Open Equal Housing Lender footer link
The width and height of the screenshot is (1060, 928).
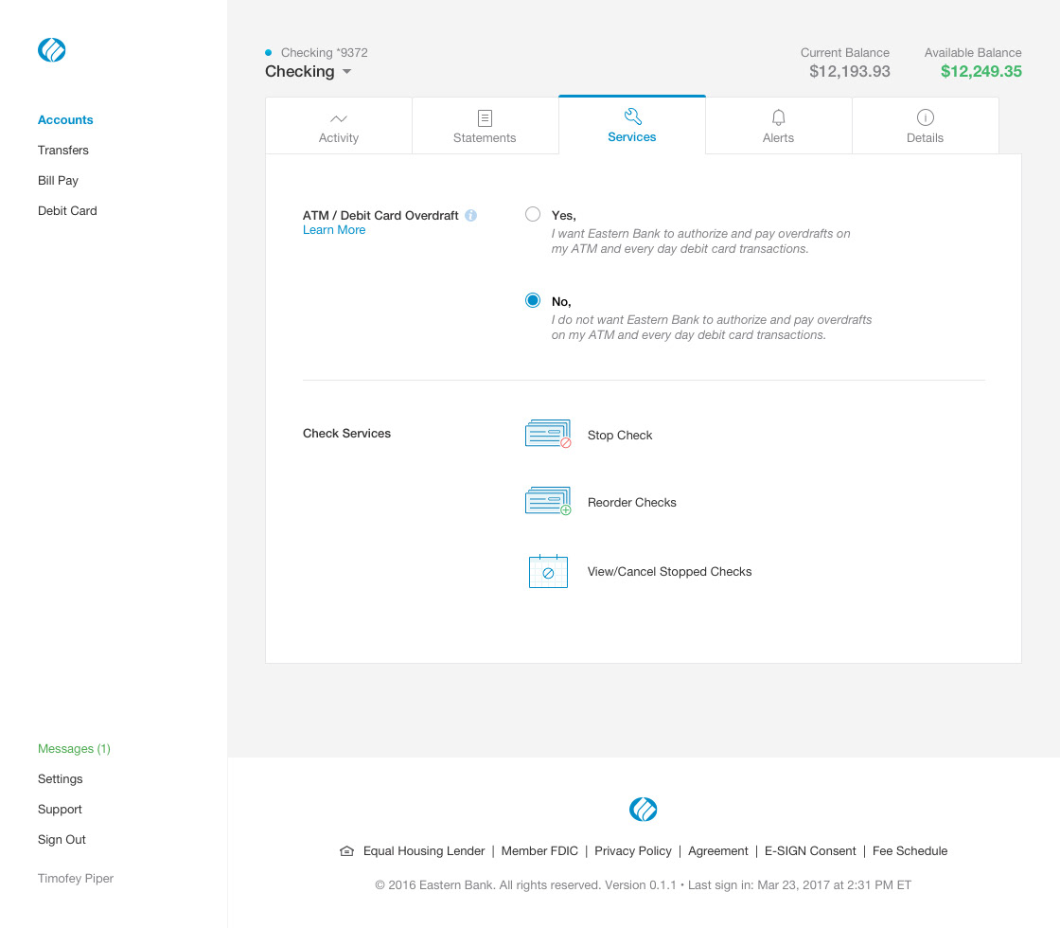pos(424,851)
